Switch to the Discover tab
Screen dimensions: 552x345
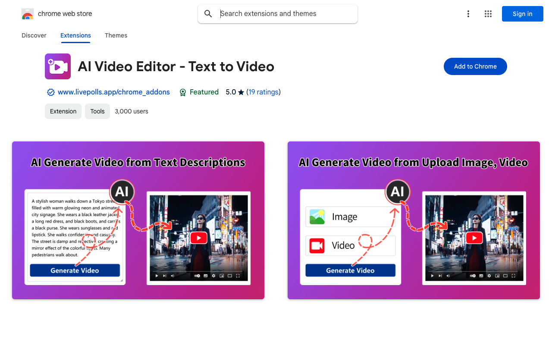[34, 35]
